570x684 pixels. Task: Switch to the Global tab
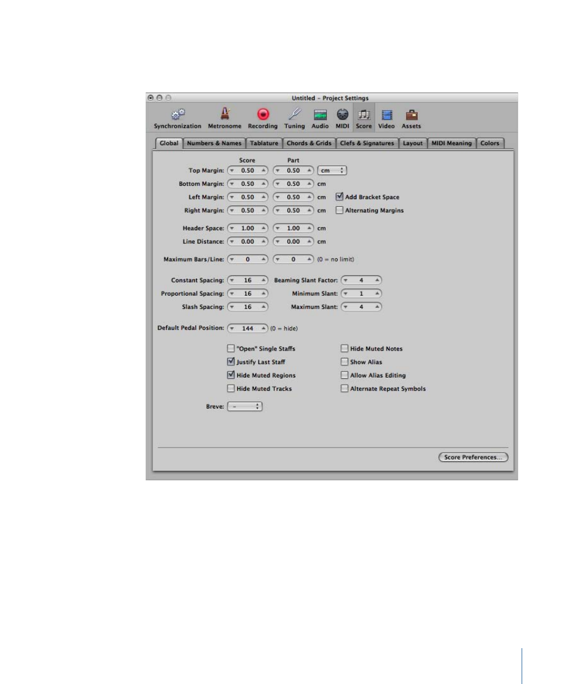169,143
